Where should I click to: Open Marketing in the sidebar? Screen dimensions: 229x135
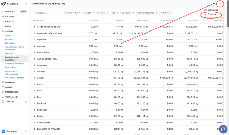click(x=10, y=82)
